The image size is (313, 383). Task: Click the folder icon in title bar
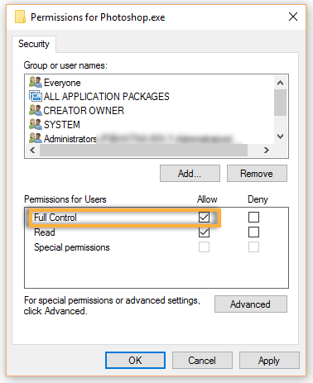(20, 17)
